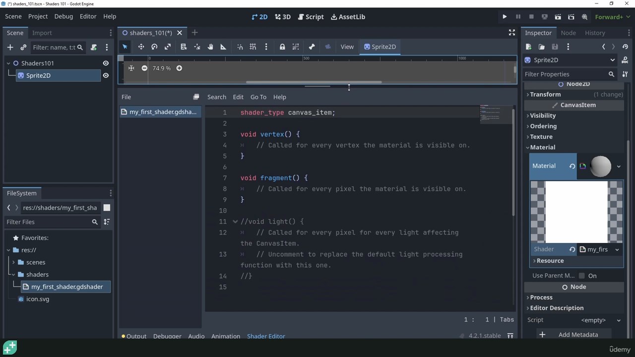Viewport: 635px width, 357px height.
Task: Open the Project menu
Action: point(38,16)
